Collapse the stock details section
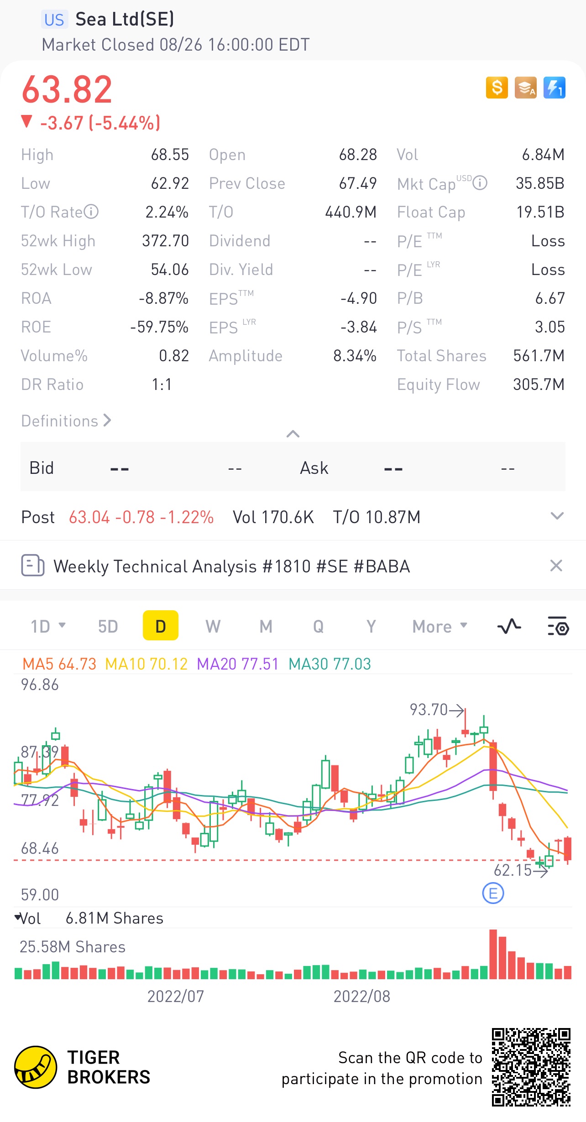This screenshot has width=586, height=1122. click(x=293, y=434)
